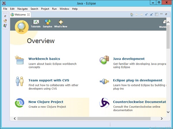Open the Samples page
Image resolution: width=173 pixels, height=129 pixels.
tap(47, 24)
